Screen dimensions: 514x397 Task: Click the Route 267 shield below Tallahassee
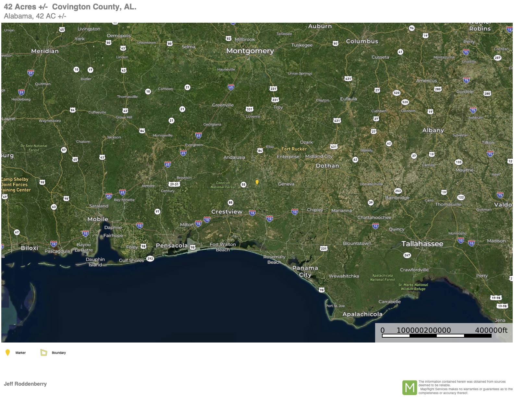(407, 255)
